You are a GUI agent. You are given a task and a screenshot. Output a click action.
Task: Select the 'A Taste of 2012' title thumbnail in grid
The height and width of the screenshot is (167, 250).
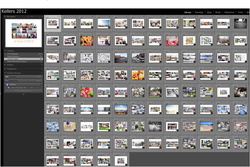(53, 24)
